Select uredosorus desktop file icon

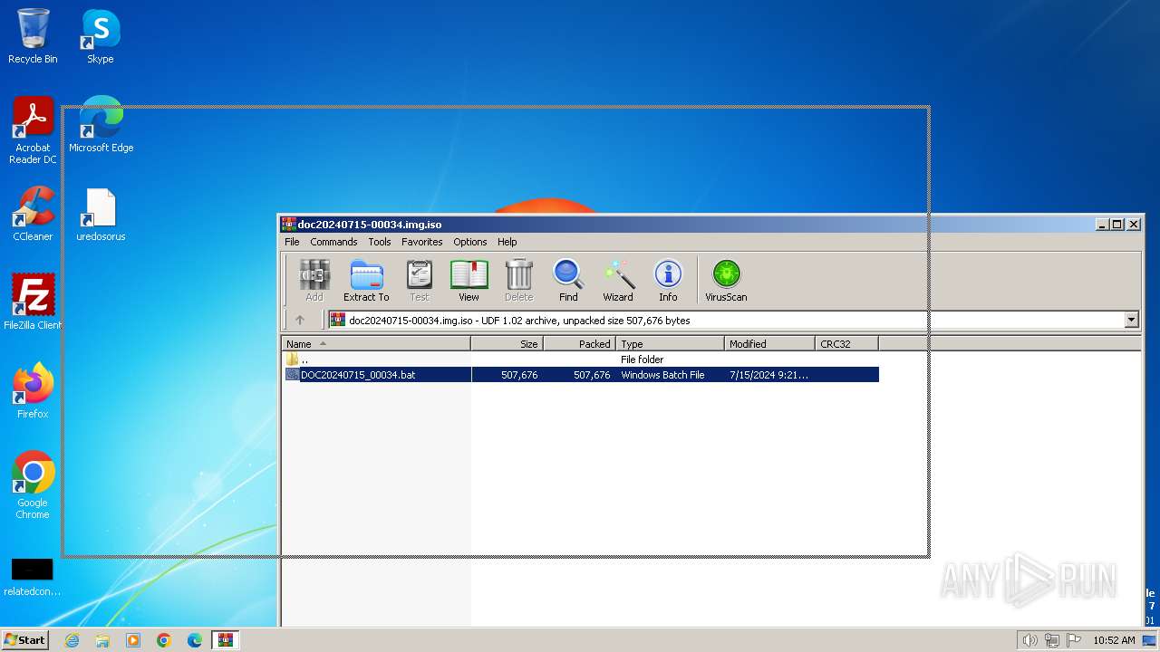(x=101, y=214)
